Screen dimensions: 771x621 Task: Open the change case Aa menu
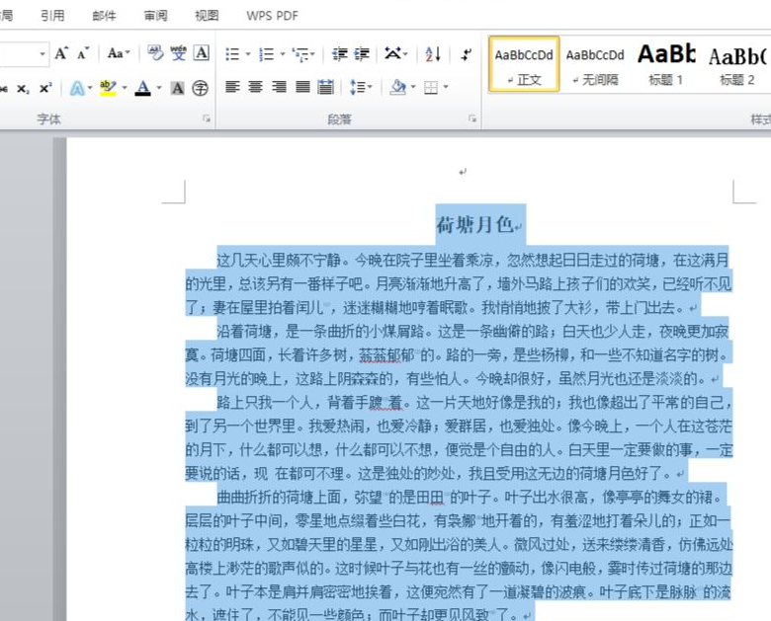tap(119, 53)
